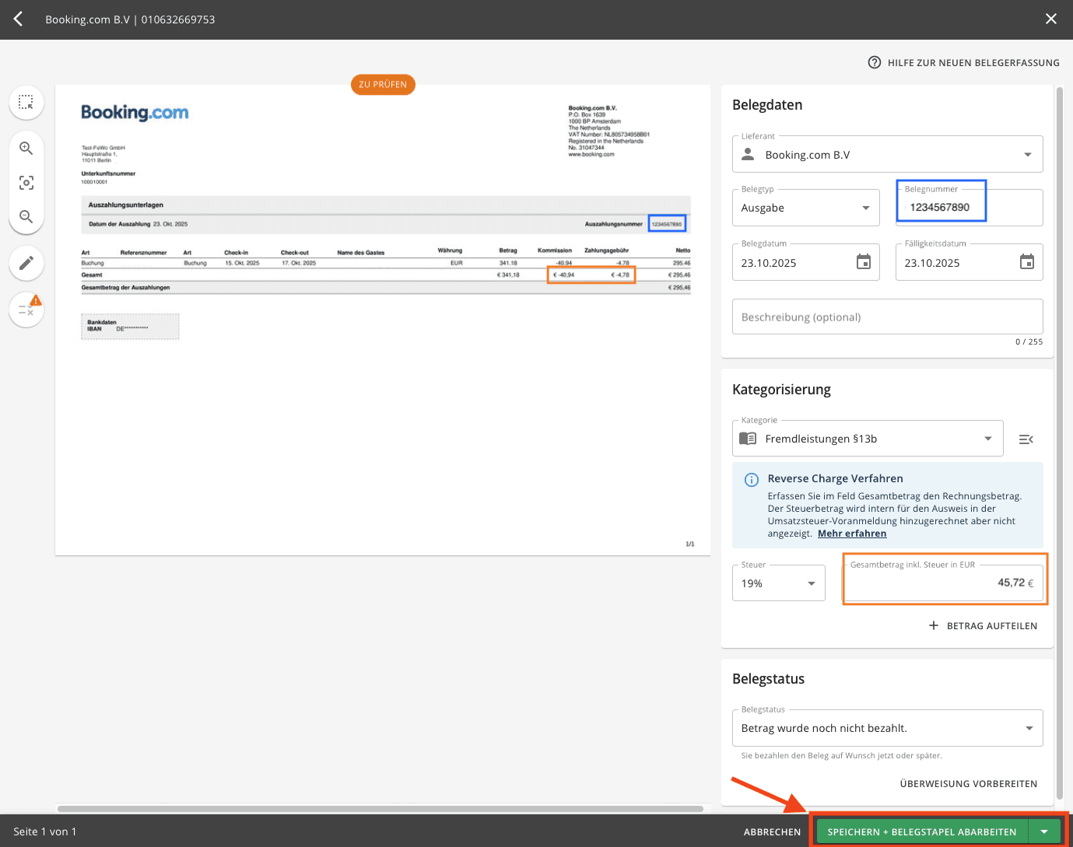Image resolution: width=1073 pixels, height=847 pixels.
Task: Click the right panel vertical scrollbar
Action: click(x=1059, y=443)
